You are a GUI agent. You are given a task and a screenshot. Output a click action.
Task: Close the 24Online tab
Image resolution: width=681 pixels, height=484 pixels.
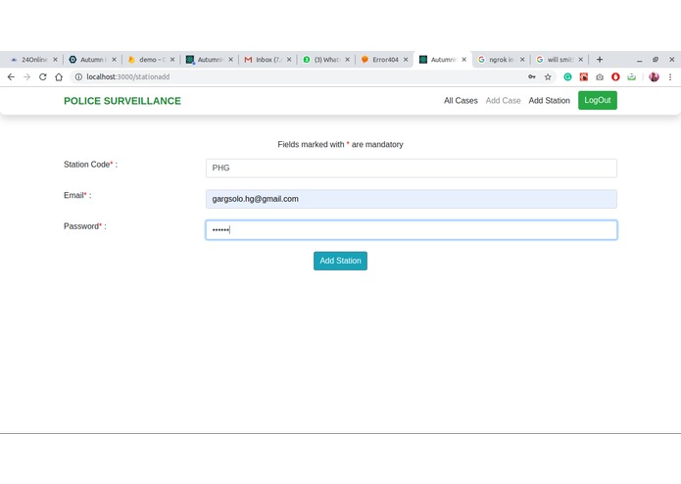[55, 60]
